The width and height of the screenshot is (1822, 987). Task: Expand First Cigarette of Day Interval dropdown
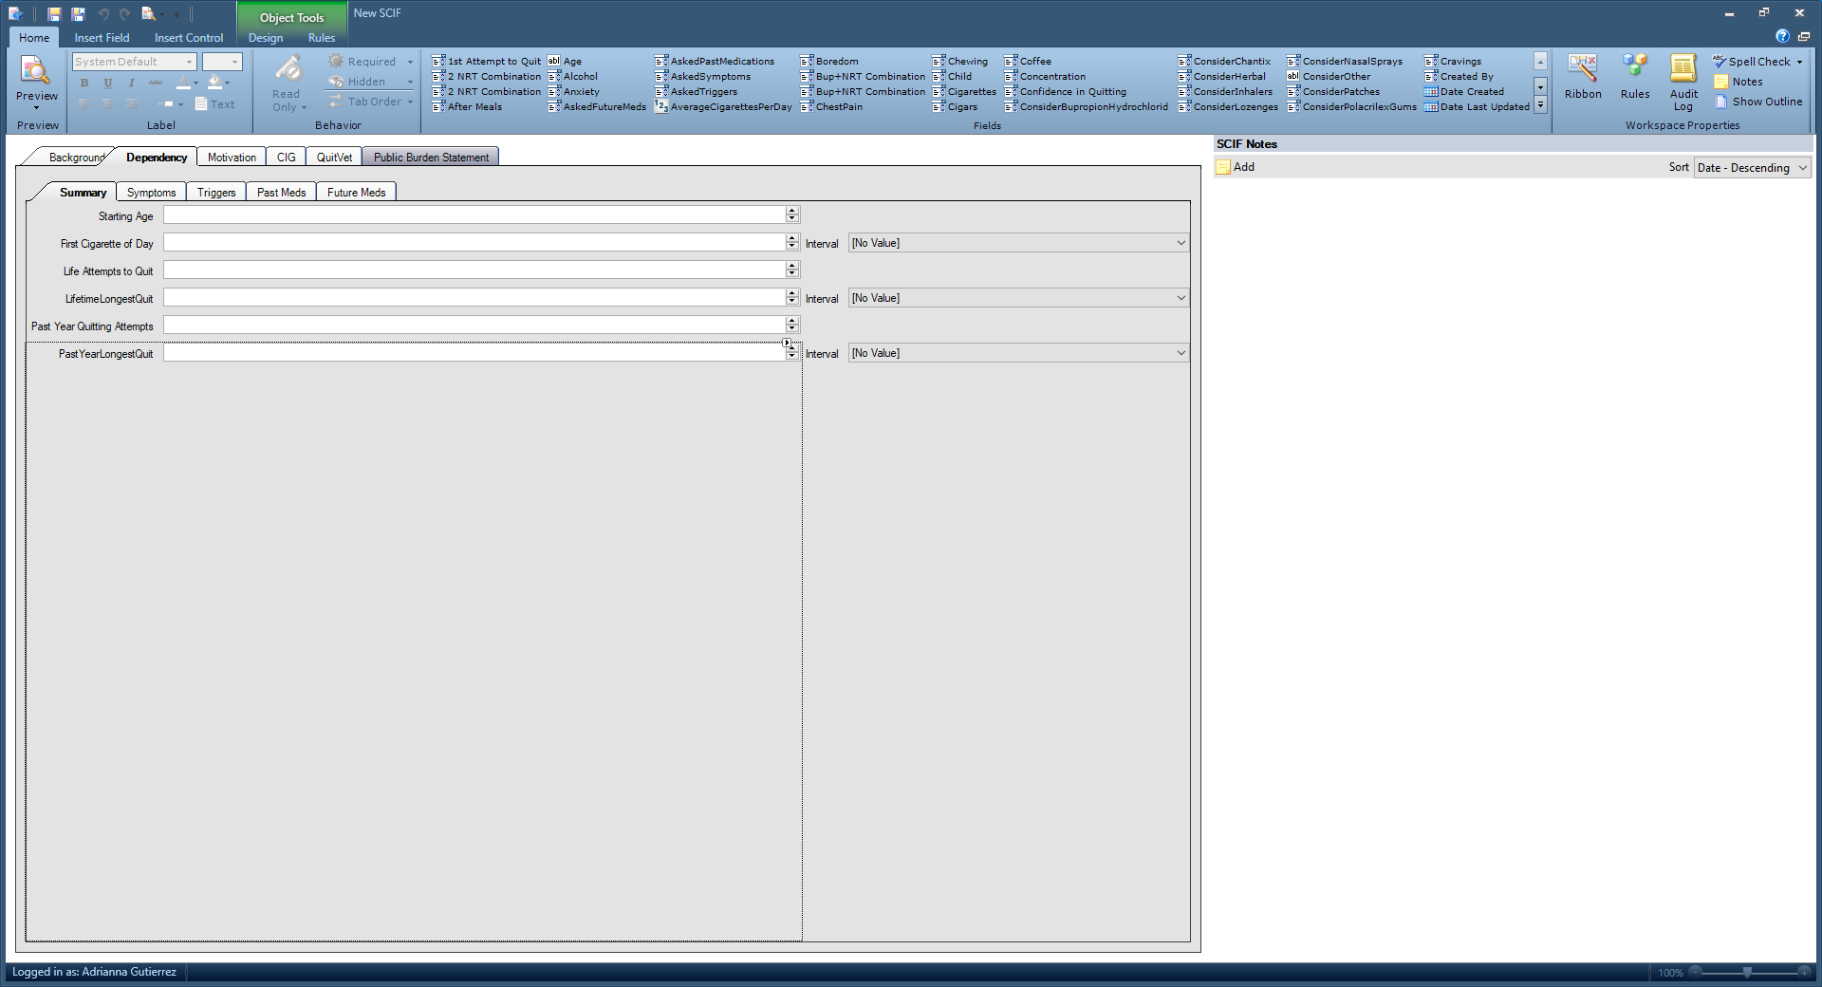pyautogui.click(x=1018, y=243)
